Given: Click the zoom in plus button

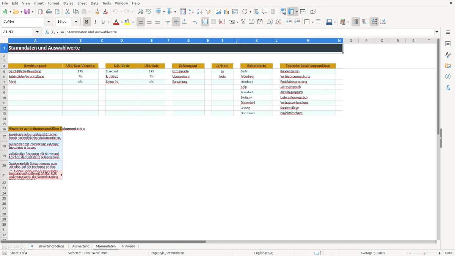Looking at the screenshot, I should coord(440,253).
